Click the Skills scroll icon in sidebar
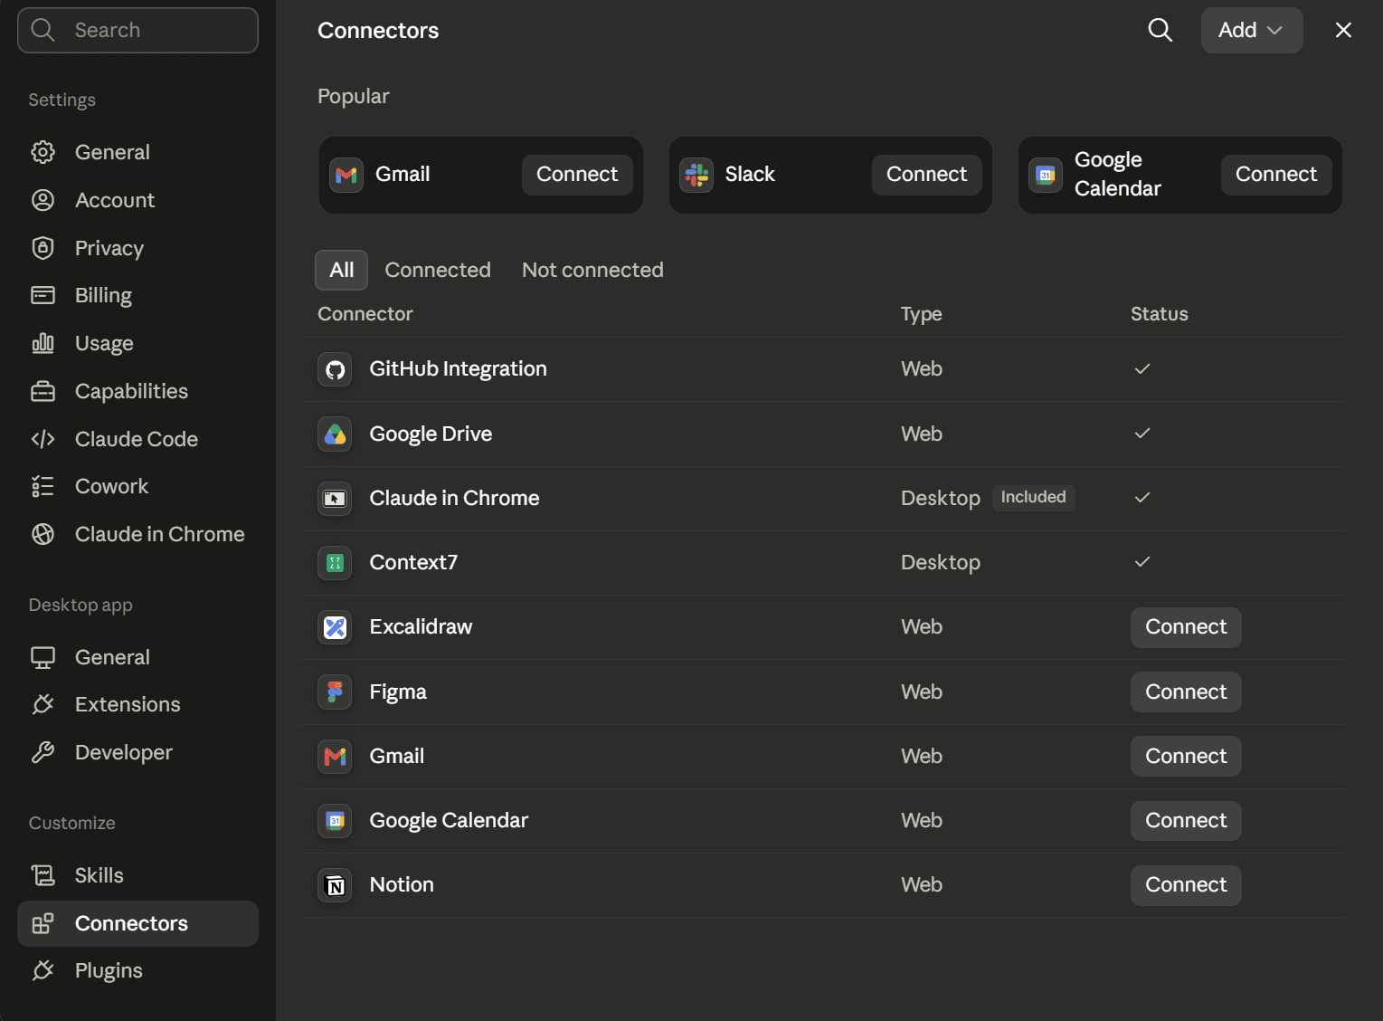This screenshot has width=1383, height=1021. point(43,875)
